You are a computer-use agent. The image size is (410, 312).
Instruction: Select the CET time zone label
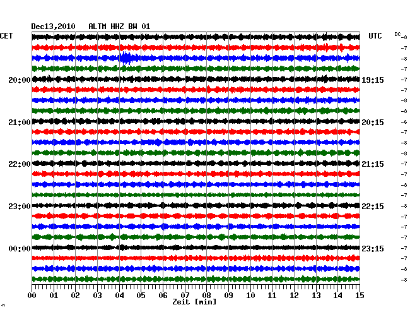point(6,36)
